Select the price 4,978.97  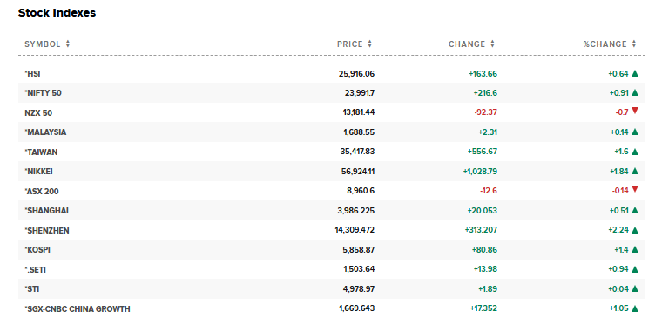tap(359, 289)
